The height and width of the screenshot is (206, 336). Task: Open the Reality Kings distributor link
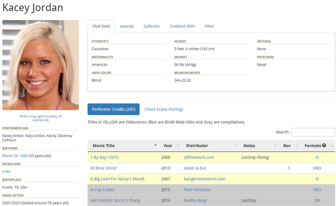point(195,200)
